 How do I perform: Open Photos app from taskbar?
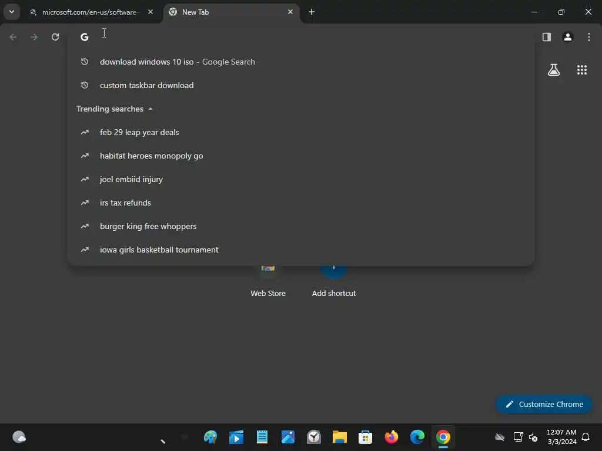(288, 437)
